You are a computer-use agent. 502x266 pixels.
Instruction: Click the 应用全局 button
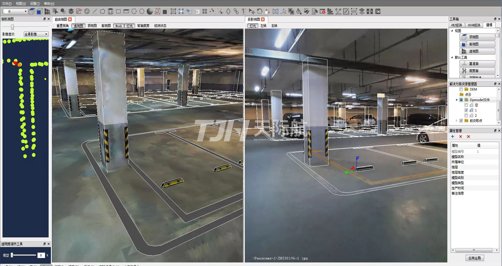(474, 258)
